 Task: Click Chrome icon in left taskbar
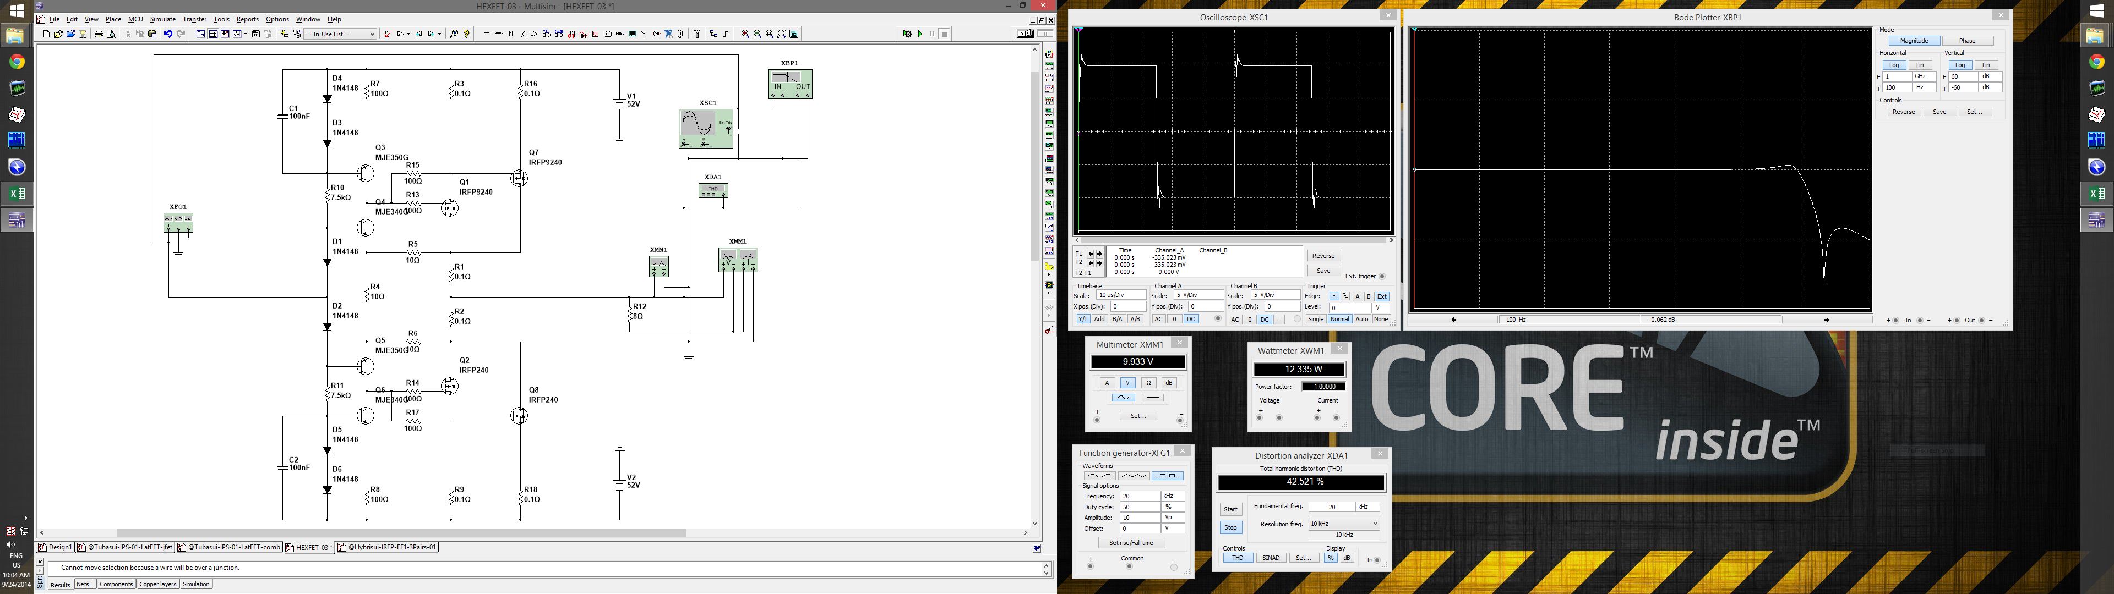point(17,62)
